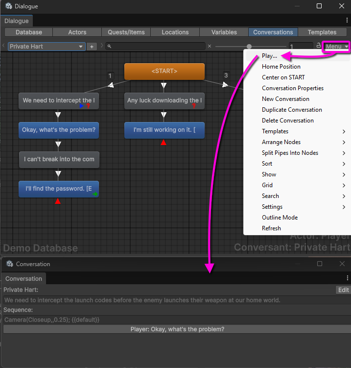
Task: Select the Dialogue window tab label
Action: [17, 21]
